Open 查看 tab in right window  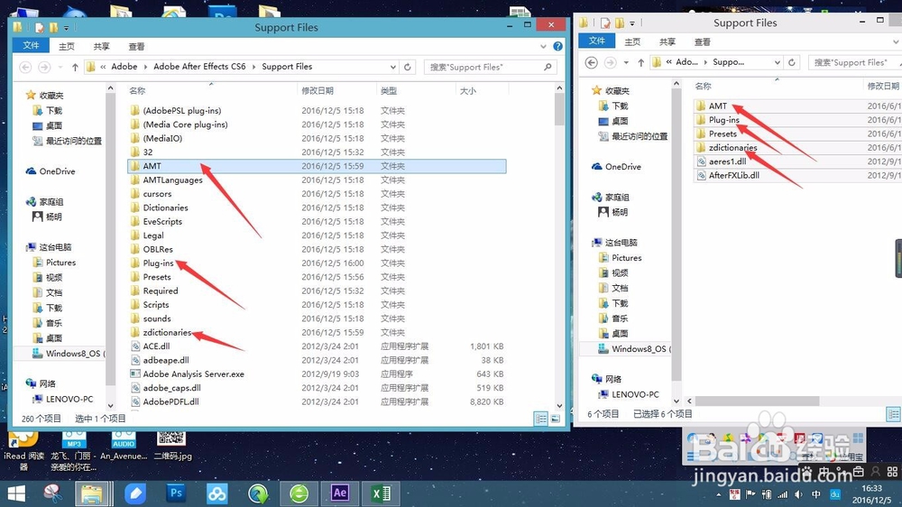click(x=703, y=42)
